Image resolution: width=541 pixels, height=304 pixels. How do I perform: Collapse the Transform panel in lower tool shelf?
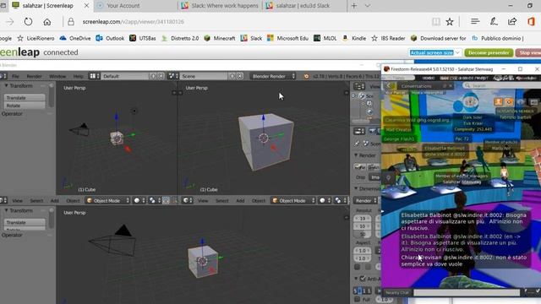point(6,210)
